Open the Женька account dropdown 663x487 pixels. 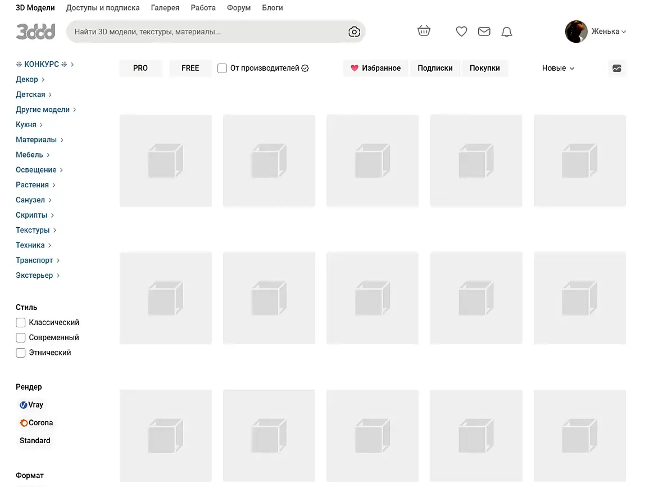[x=608, y=31]
